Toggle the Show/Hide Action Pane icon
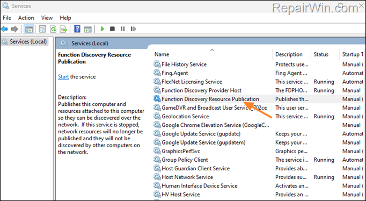The height and width of the screenshot is (201, 366). (88, 29)
